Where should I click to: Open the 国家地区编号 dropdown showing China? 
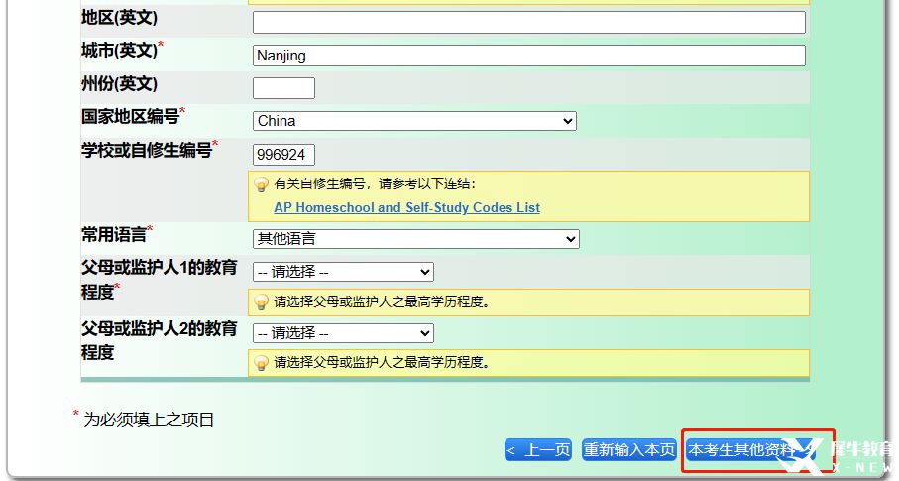(x=414, y=121)
